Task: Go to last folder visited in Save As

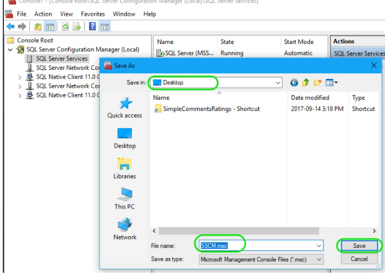Action: coord(294,83)
